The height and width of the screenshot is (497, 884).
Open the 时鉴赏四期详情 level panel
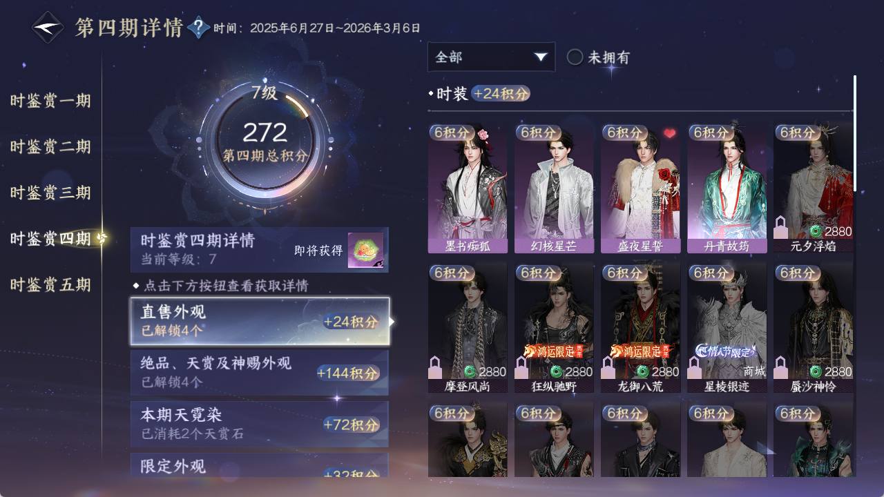pos(260,250)
